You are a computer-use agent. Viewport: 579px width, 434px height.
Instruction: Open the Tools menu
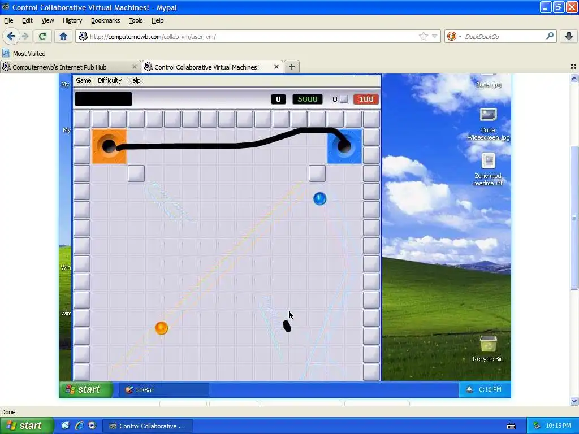click(136, 20)
